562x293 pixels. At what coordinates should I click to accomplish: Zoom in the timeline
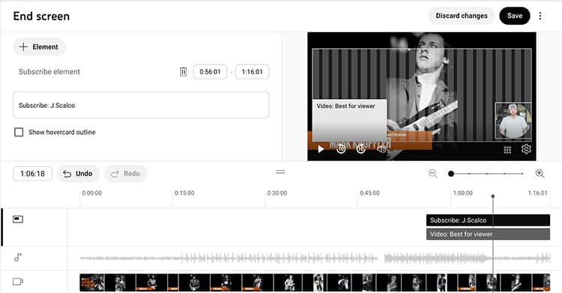tap(540, 174)
